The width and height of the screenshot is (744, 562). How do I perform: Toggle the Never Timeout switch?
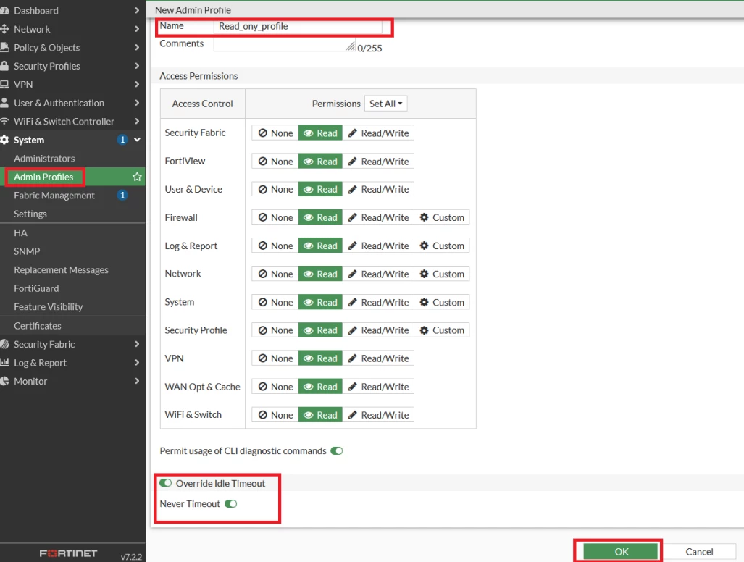231,503
